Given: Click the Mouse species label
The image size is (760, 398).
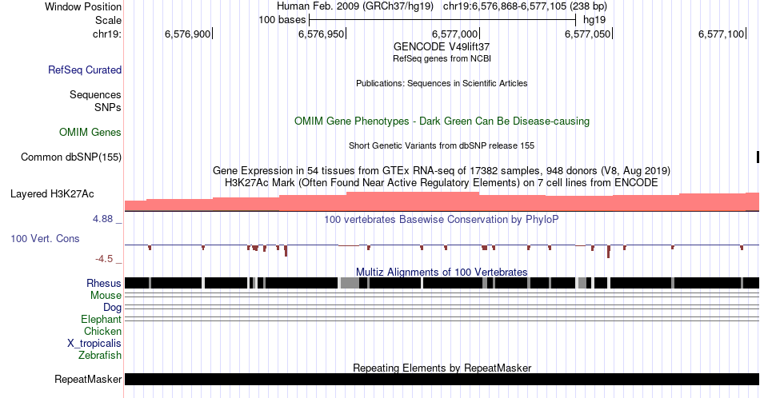Looking at the screenshot, I should point(106,296).
